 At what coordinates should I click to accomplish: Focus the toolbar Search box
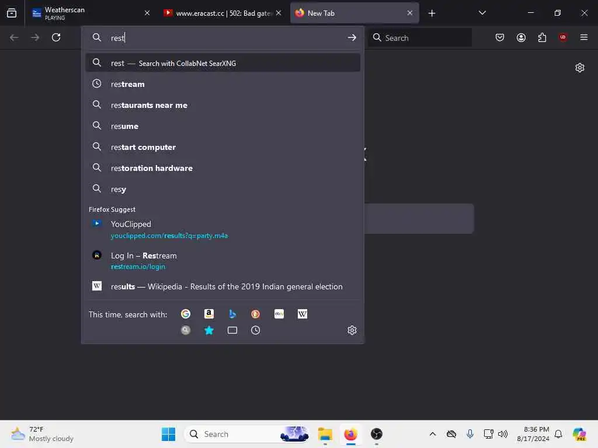[x=419, y=38]
